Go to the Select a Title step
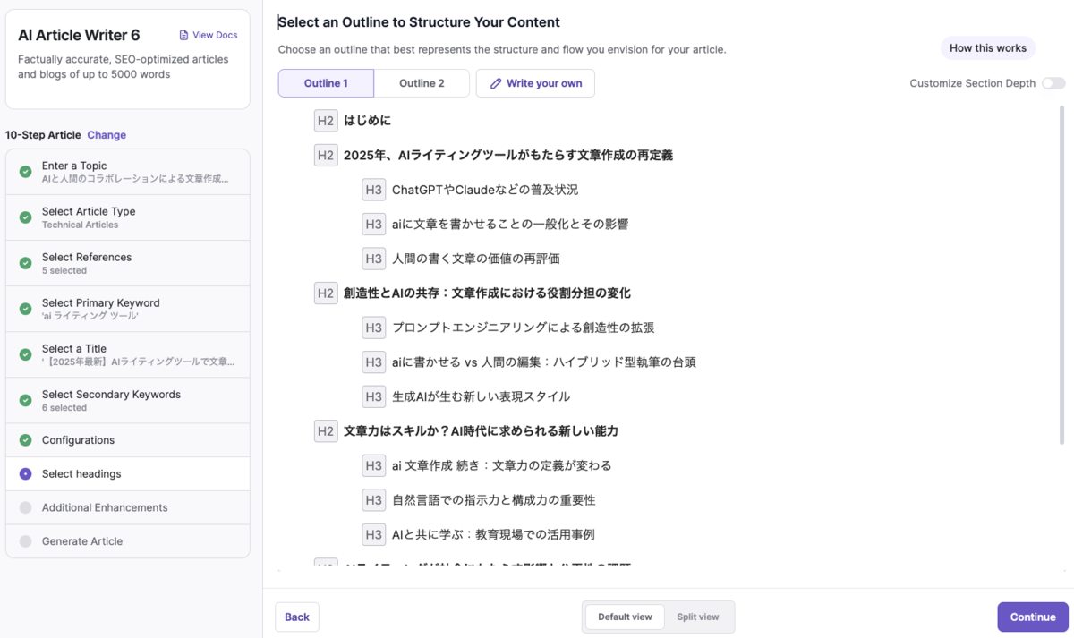Screen dimensions: 1074x638 point(128,354)
